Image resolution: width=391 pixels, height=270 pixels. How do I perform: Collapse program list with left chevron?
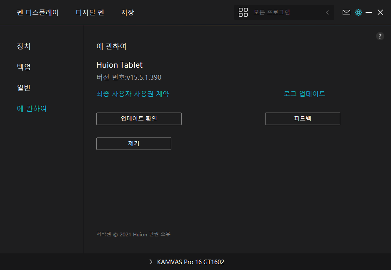[x=327, y=12]
